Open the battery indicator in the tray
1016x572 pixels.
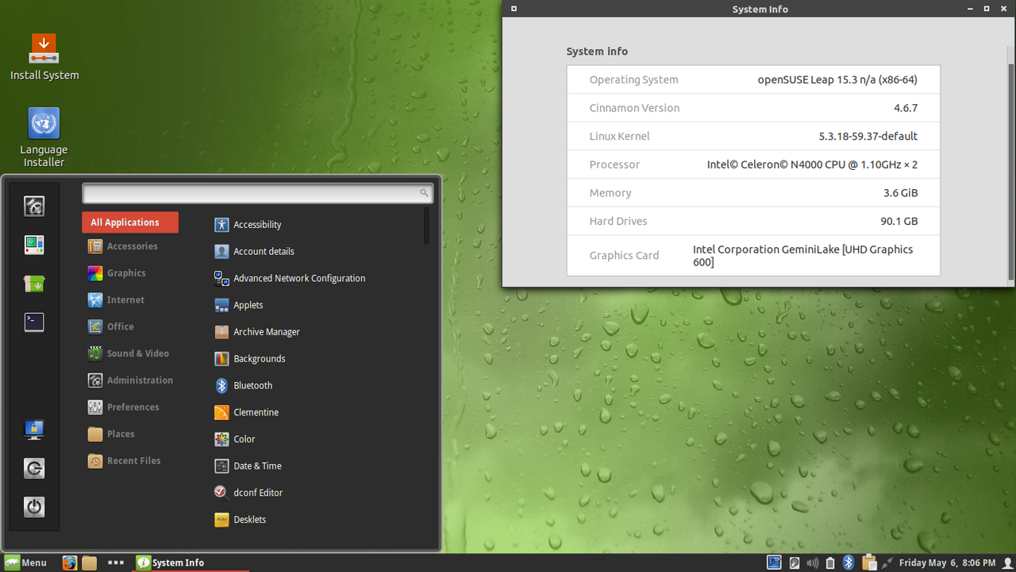830,562
